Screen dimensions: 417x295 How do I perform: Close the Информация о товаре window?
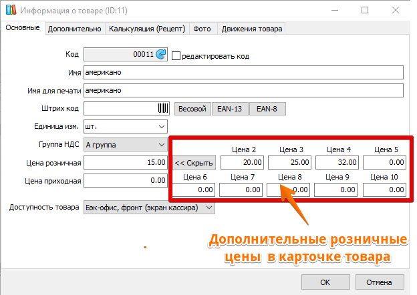(396, 10)
